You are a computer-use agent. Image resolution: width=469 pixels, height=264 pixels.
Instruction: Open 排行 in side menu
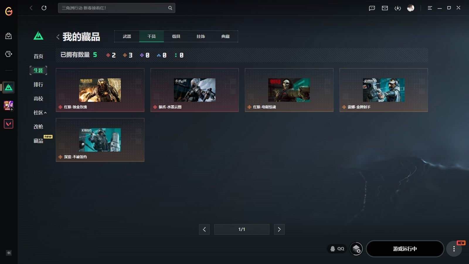click(x=38, y=84)
